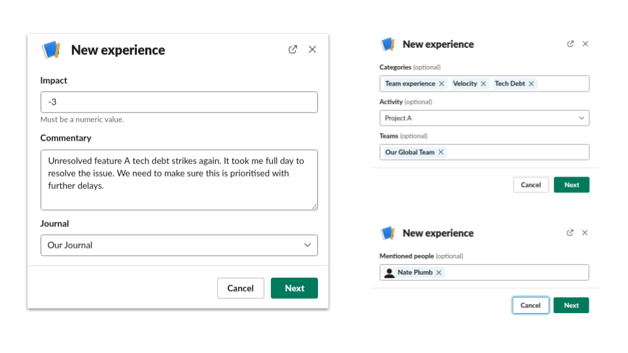The image size is (628, 353).
Task: Click the Activity field label
Action: [391, 102]
